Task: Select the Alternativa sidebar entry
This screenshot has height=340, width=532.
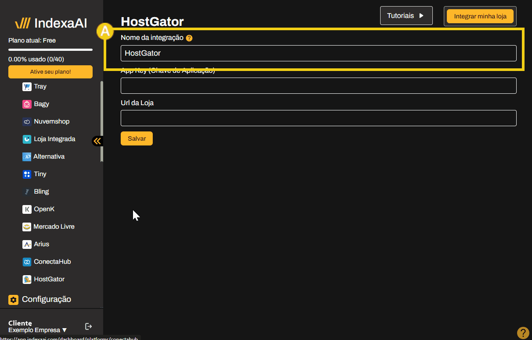Action: pyautogui.click(x=49, y=157)
